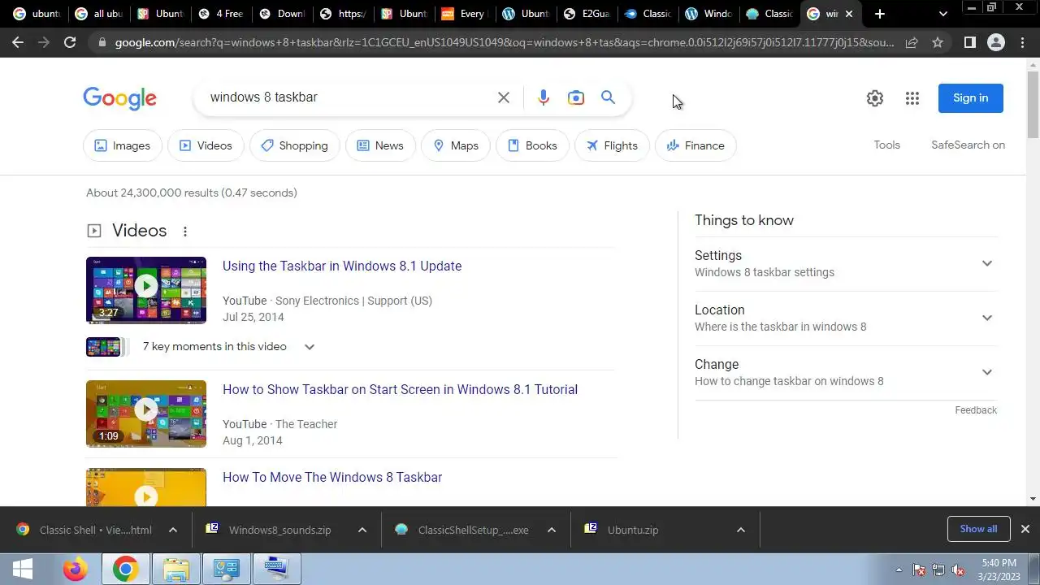This screenshot has width=1040, height=585.
Task: Open File Explorer from taskbar
Action: 175,569
